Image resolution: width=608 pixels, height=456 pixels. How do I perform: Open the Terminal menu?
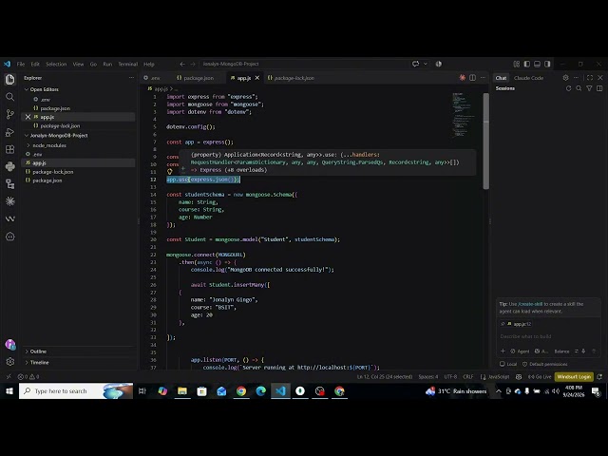click(x=127, y=64)
